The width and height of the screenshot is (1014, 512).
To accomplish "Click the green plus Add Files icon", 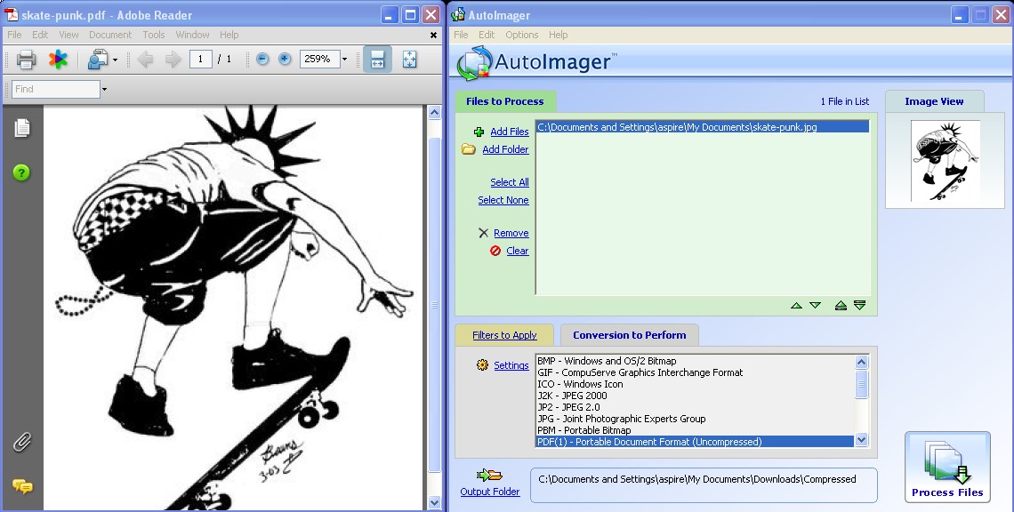I will coord(479,132).
